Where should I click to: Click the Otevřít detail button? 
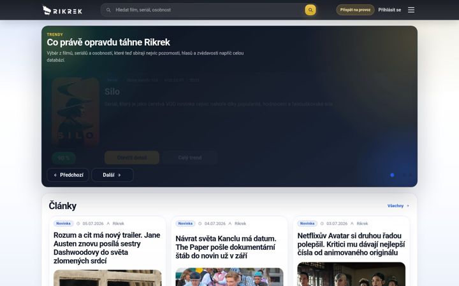tap(132, 158)
